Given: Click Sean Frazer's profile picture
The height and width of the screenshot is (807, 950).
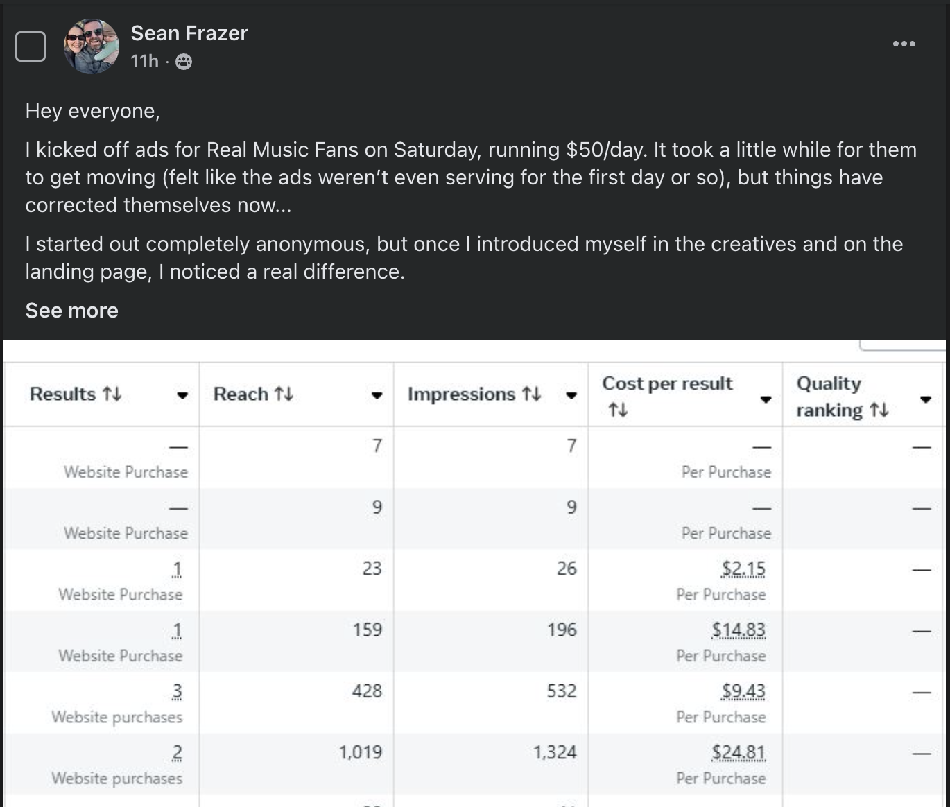Looking at the screenshot, I should [x=92, y=46].
